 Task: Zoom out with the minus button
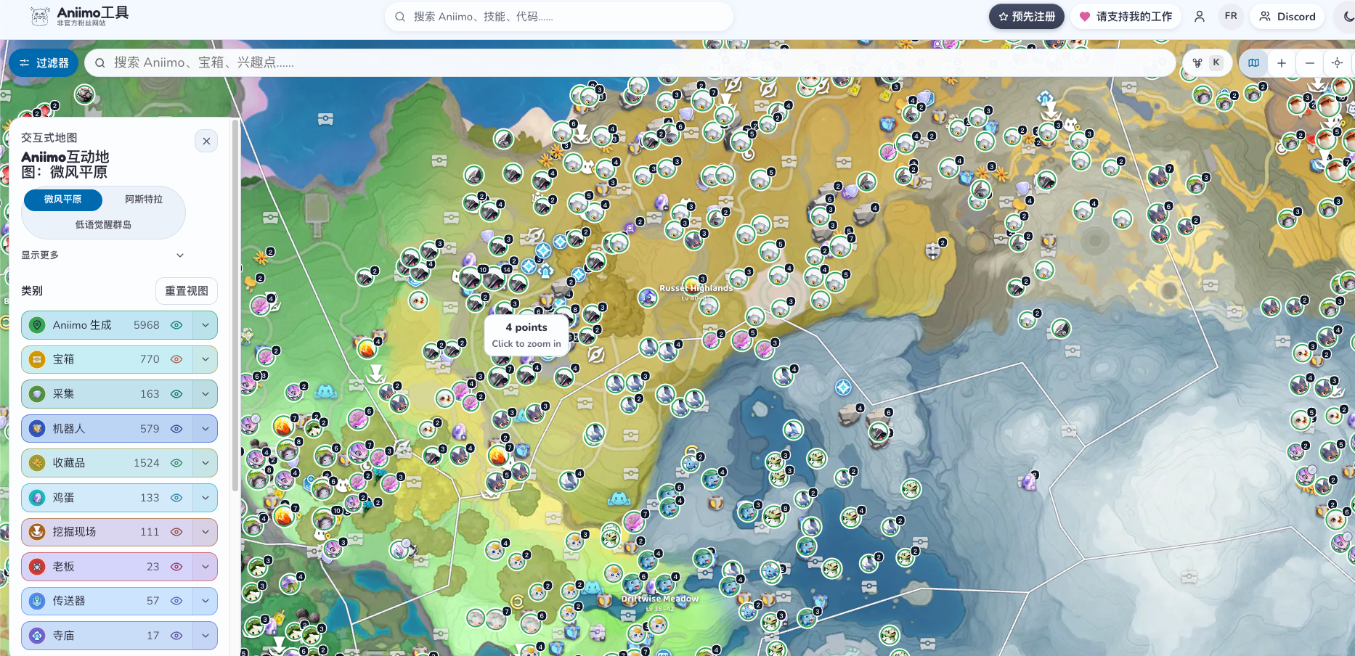[1309, 63]
